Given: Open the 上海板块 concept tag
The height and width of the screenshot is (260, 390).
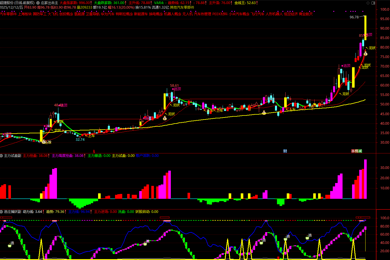Looking at the screenshot, I should [25, 14].
